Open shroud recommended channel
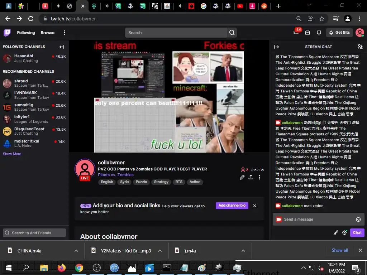 (x=34, y=83)
